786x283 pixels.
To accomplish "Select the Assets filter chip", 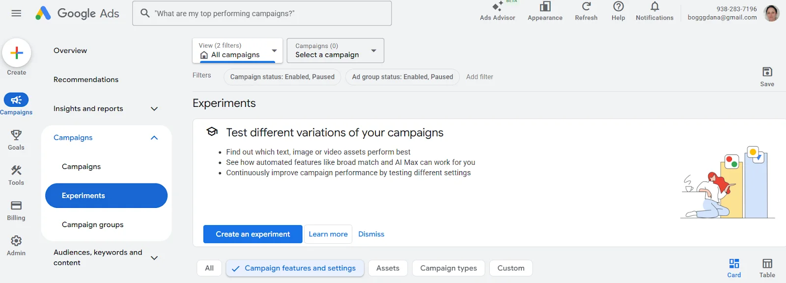I will click(x=388, y=268).
